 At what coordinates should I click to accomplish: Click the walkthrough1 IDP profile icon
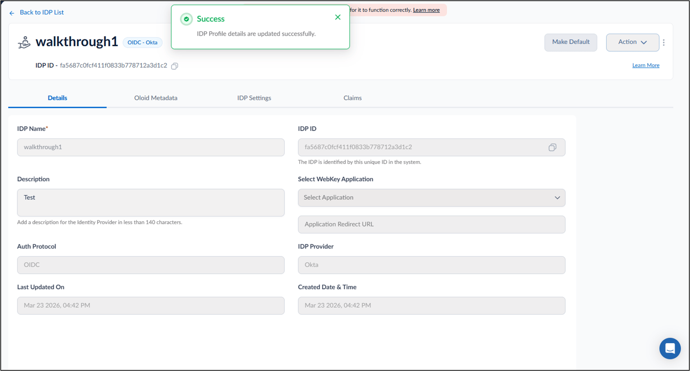click(x=24, y=42)
